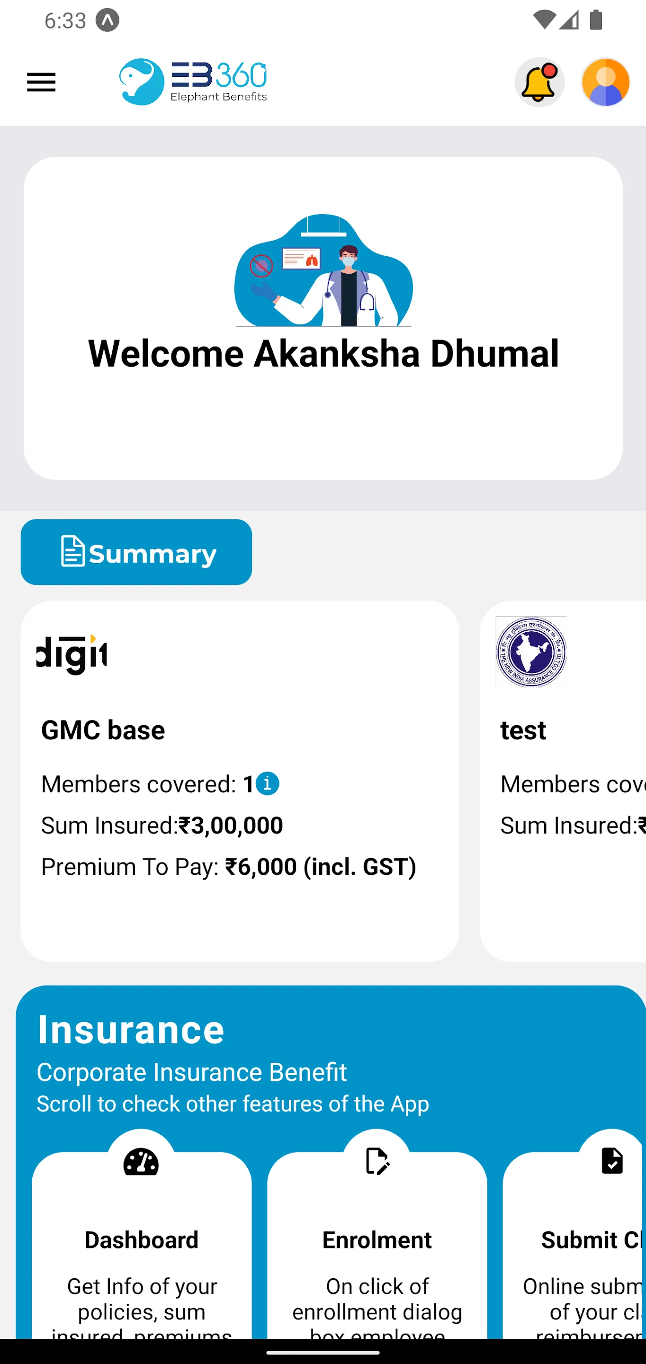Tap the Welcome Akanksha Dhumal heading
646x1364 pixels.
pos(323,353)
